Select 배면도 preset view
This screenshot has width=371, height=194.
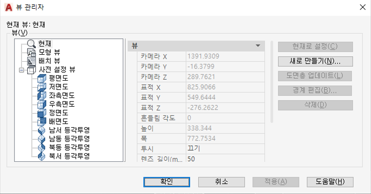[58, 122]
